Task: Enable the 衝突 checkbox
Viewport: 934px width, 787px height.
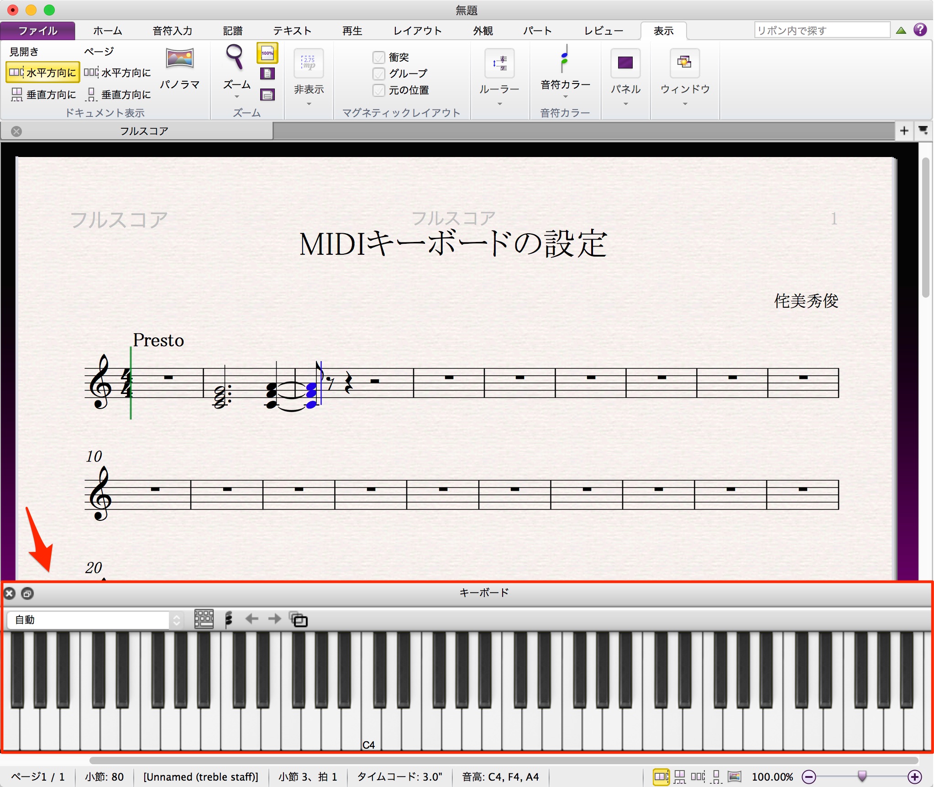Action: point(378,57)
